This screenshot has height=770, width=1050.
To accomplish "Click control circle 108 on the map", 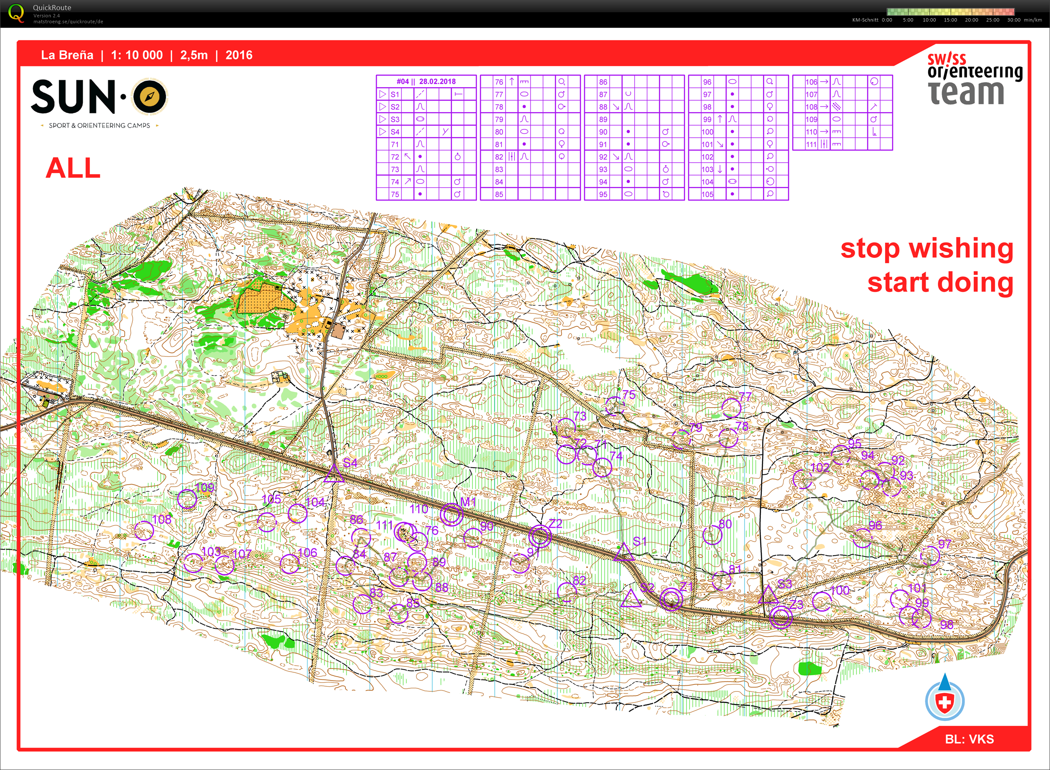I will tap(144, 530).
